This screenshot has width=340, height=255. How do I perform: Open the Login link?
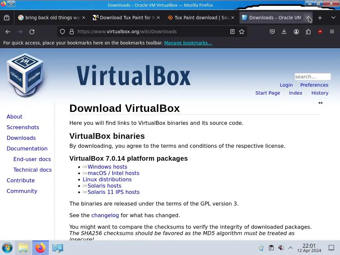286,85
